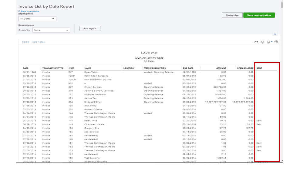Click the Run report button
The height and width of the screenshot is (170, 303).
point(90,28)
